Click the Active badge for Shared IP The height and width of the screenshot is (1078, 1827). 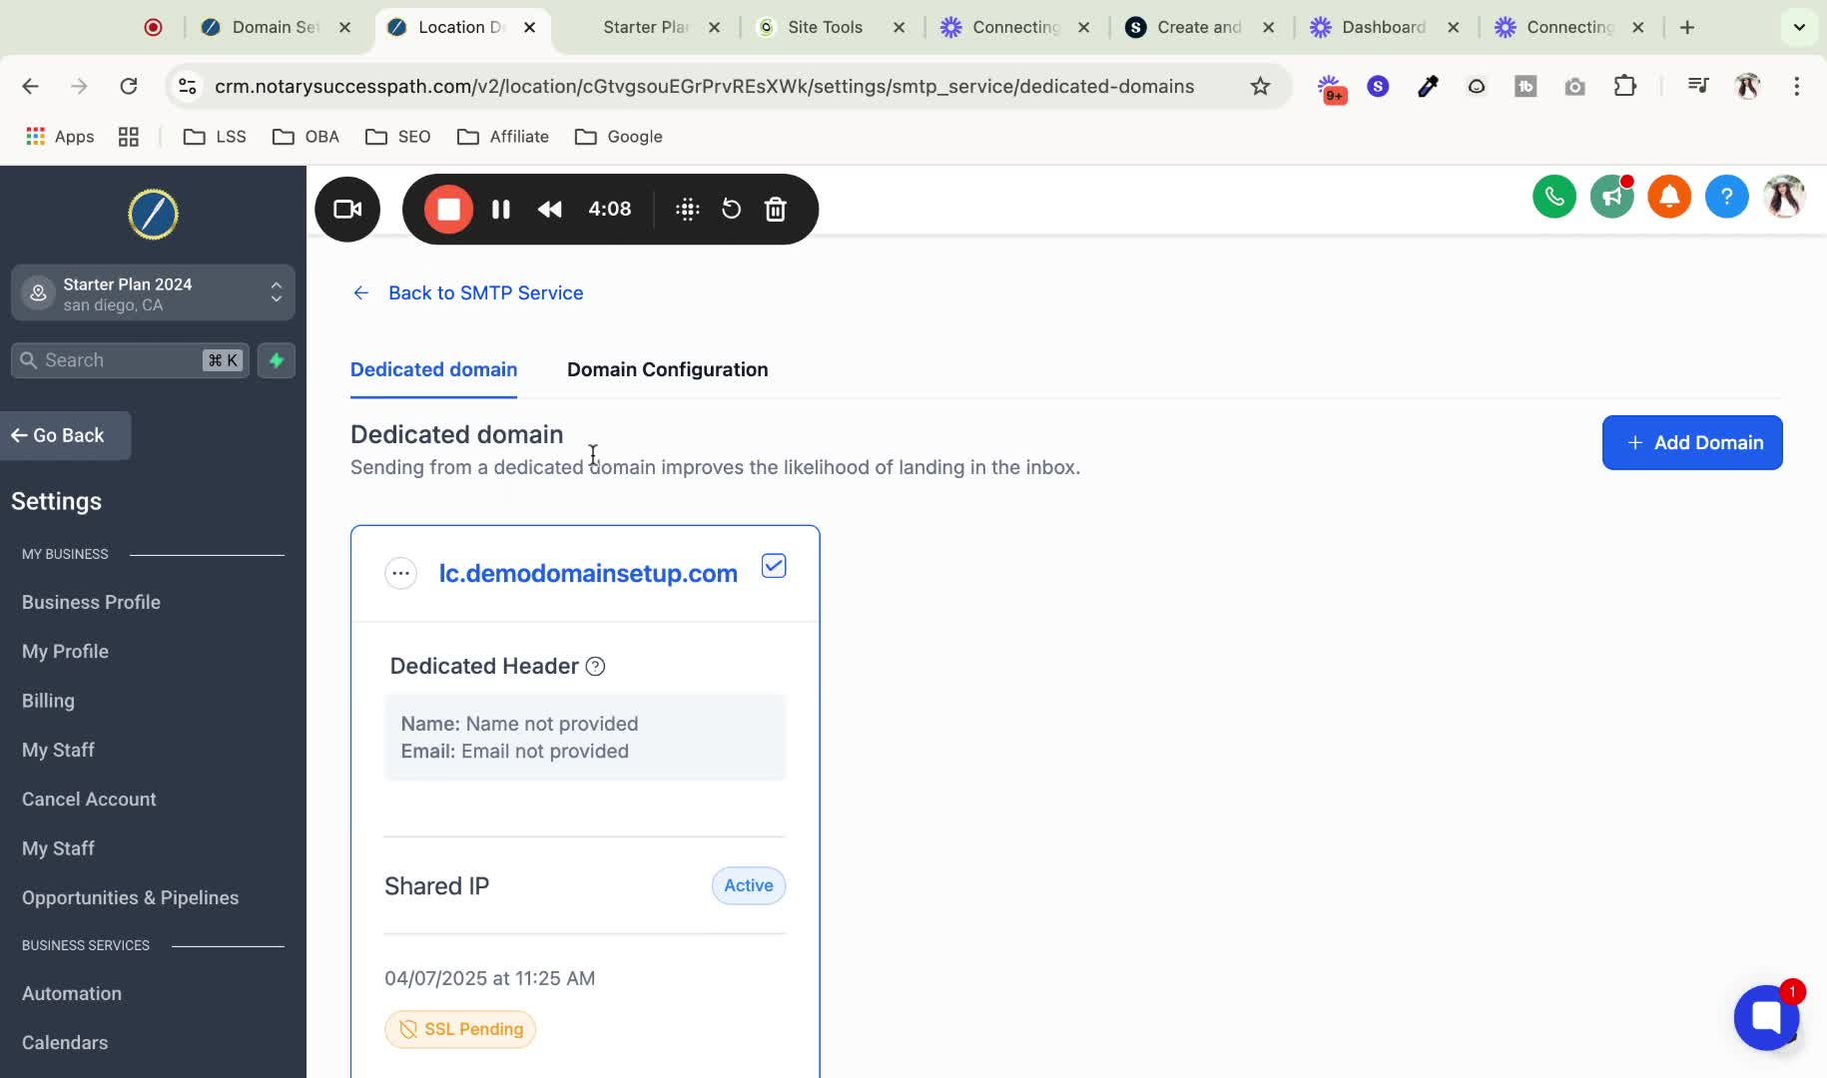[749, 885]
